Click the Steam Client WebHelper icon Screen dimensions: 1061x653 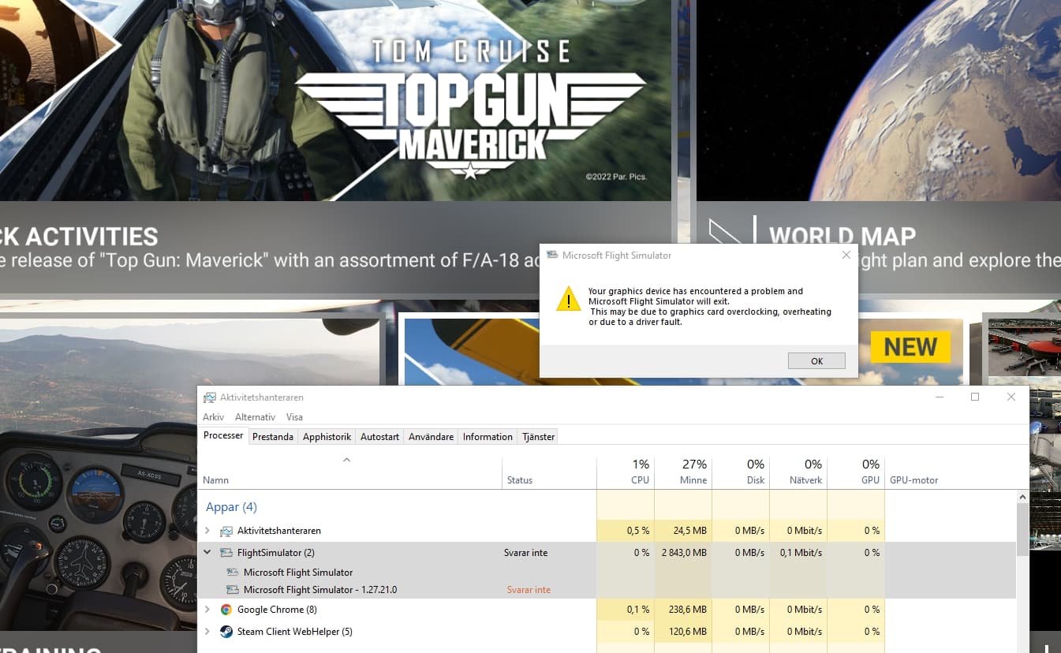pos(226,632)
